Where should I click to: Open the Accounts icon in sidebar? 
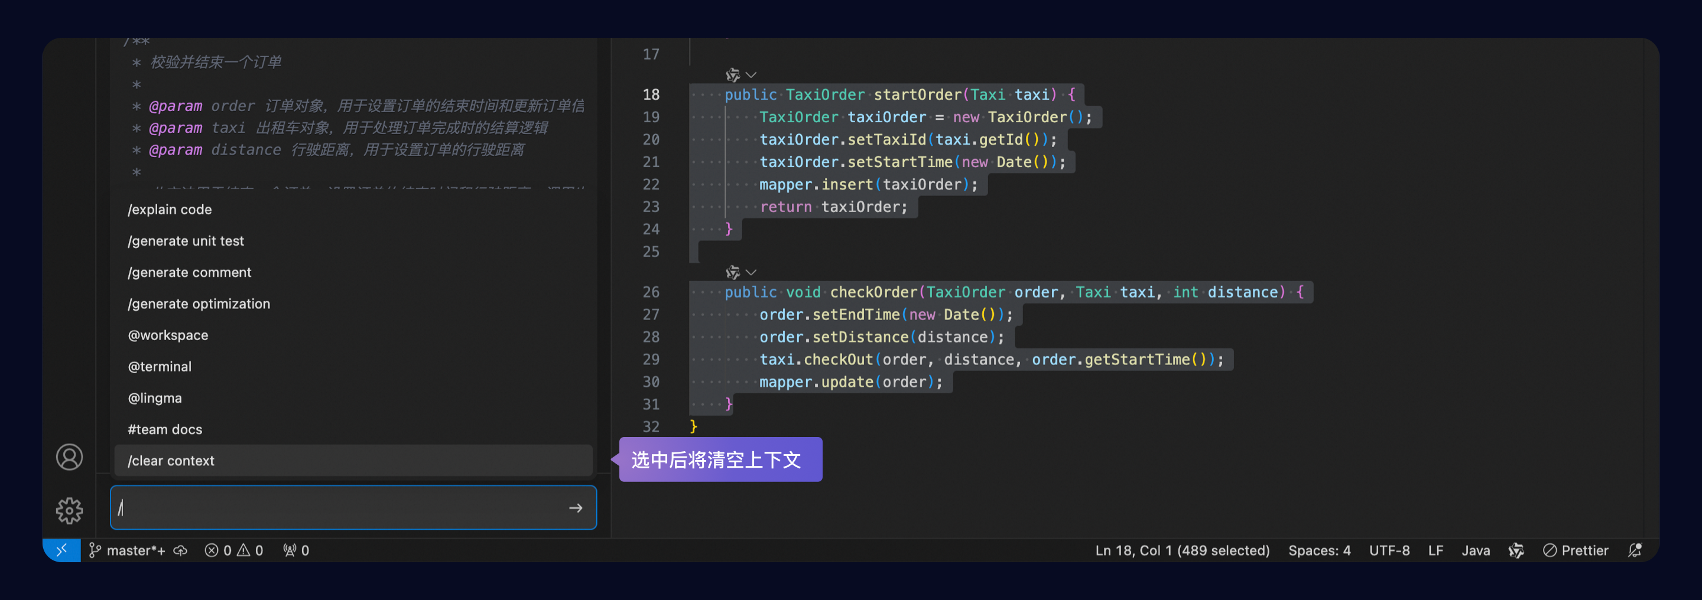(69, 456)
